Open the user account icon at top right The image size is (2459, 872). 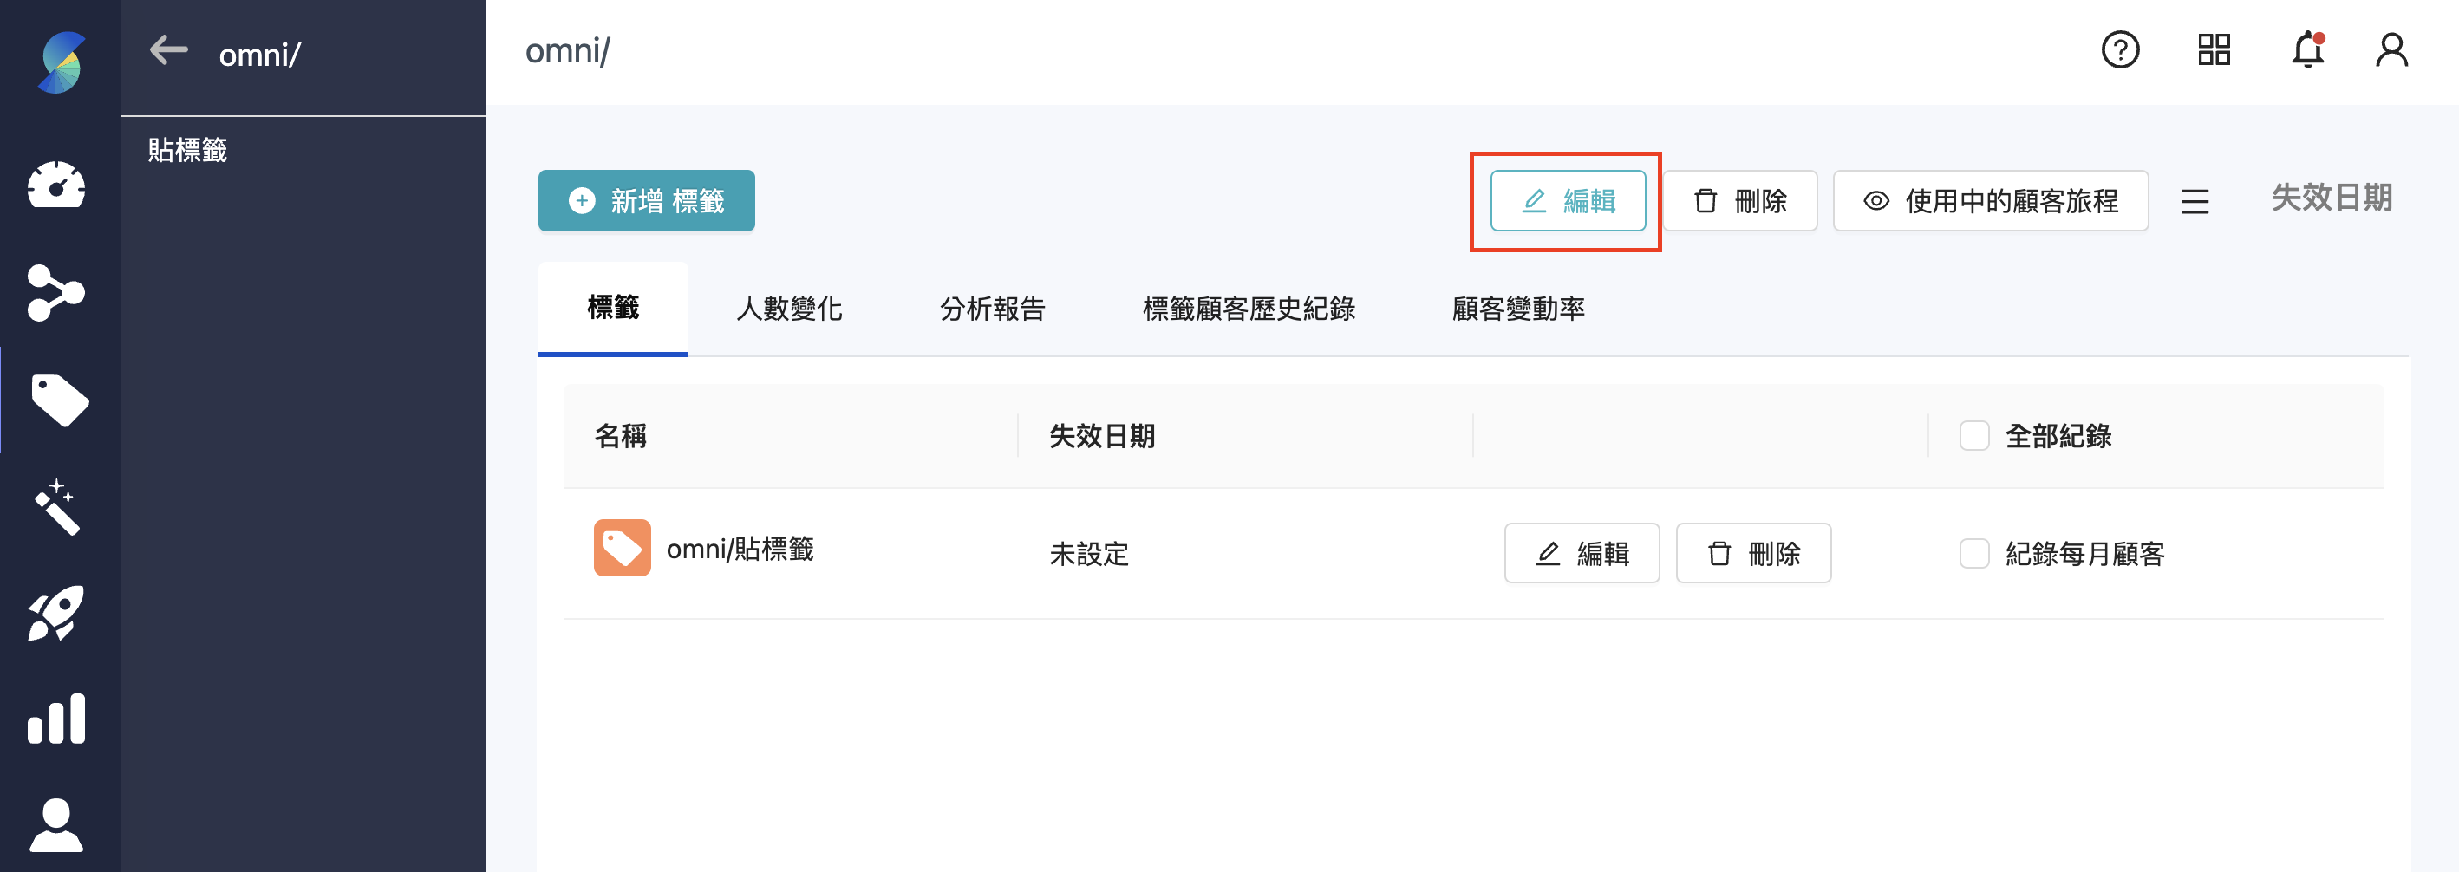[x=2391, y=49]
